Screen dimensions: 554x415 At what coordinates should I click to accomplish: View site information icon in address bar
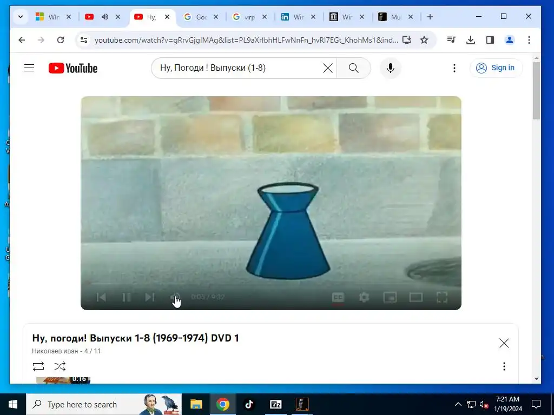(x=84, y=40)
